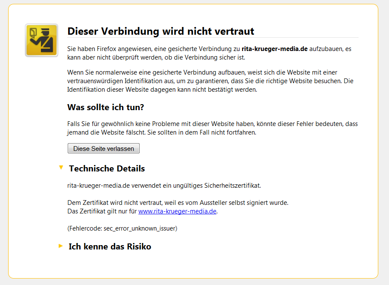Click the error code text 'sec_error_unknown_issuer'
389x285 pixels.
(x=140, y=228)
